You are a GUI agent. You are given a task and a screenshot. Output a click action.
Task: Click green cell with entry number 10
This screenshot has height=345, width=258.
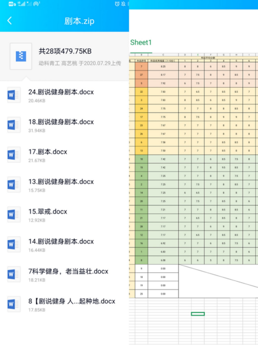tap(142, 159)
